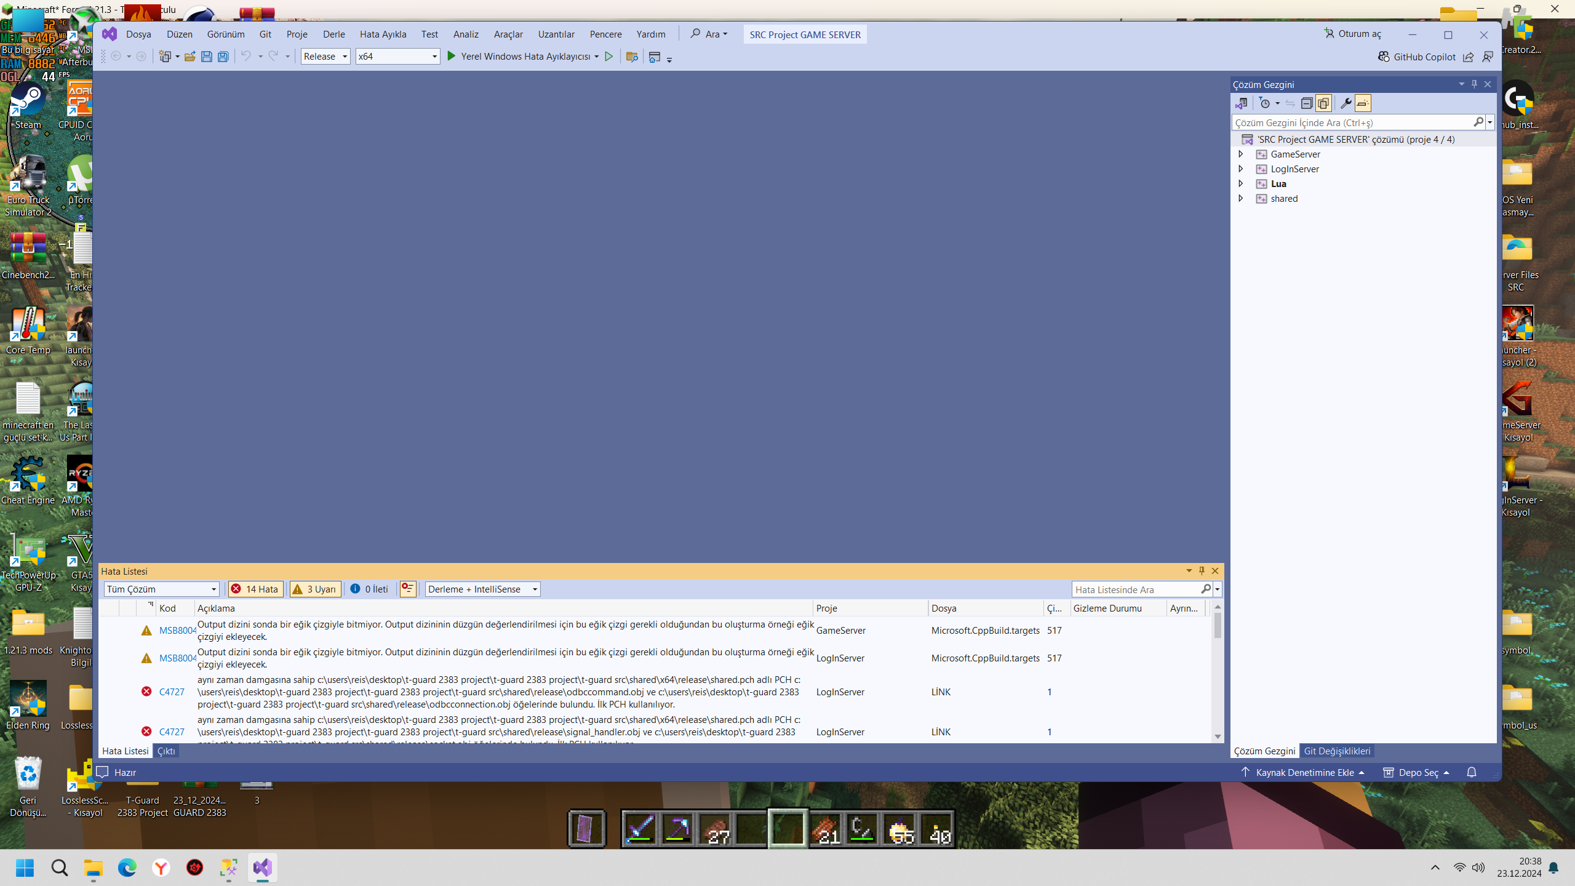Switch views icon in Solution Explorer
The image size is (1575, 886).
(x=1242, y=103)
